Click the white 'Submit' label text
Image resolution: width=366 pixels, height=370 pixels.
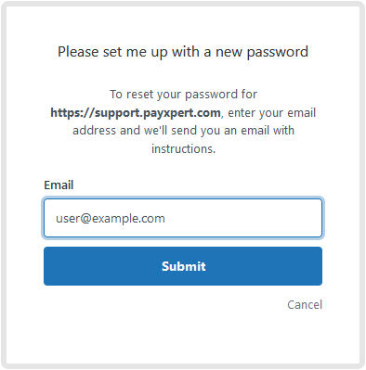point(184,266)
